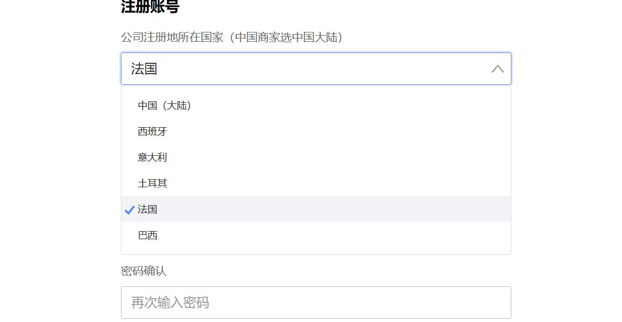Select 土耳其 from the country options
The image size is (622, 322).
click(152, 183)
